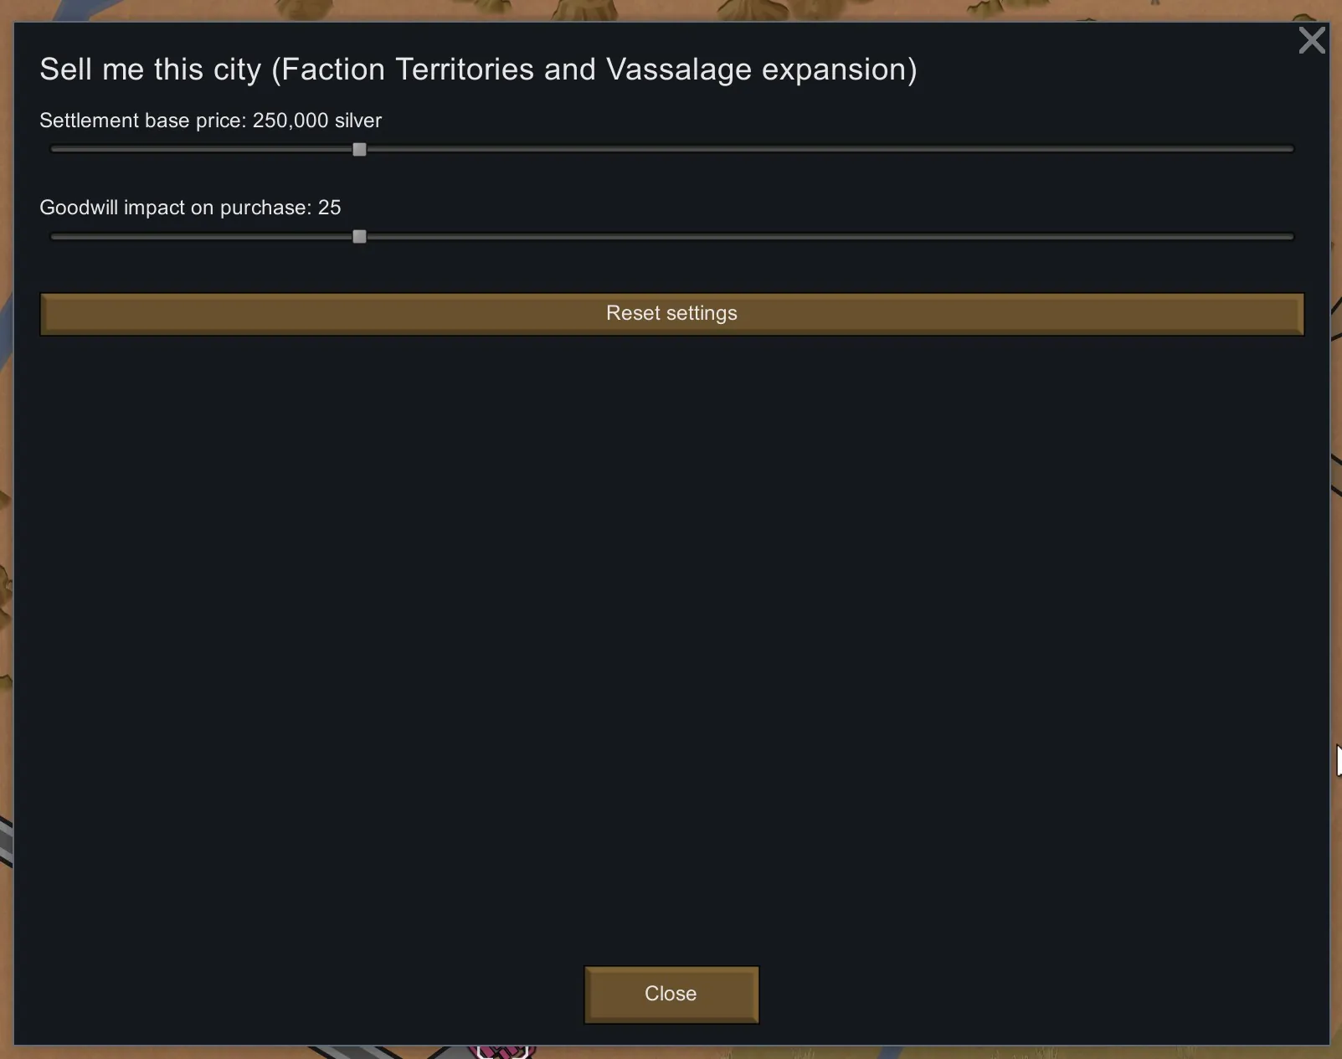The height and width of the screenshot is (1059, 1342).
Task: Click the map terrain below the dialog's right side
Action: point(1088,1052)
